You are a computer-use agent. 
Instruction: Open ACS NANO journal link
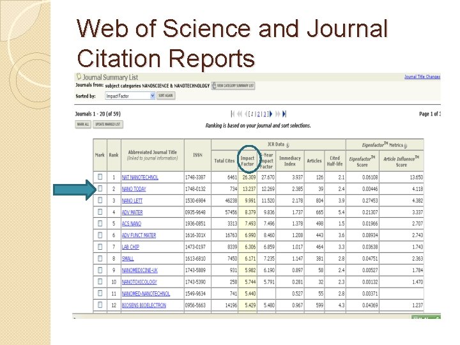(132, 224)
